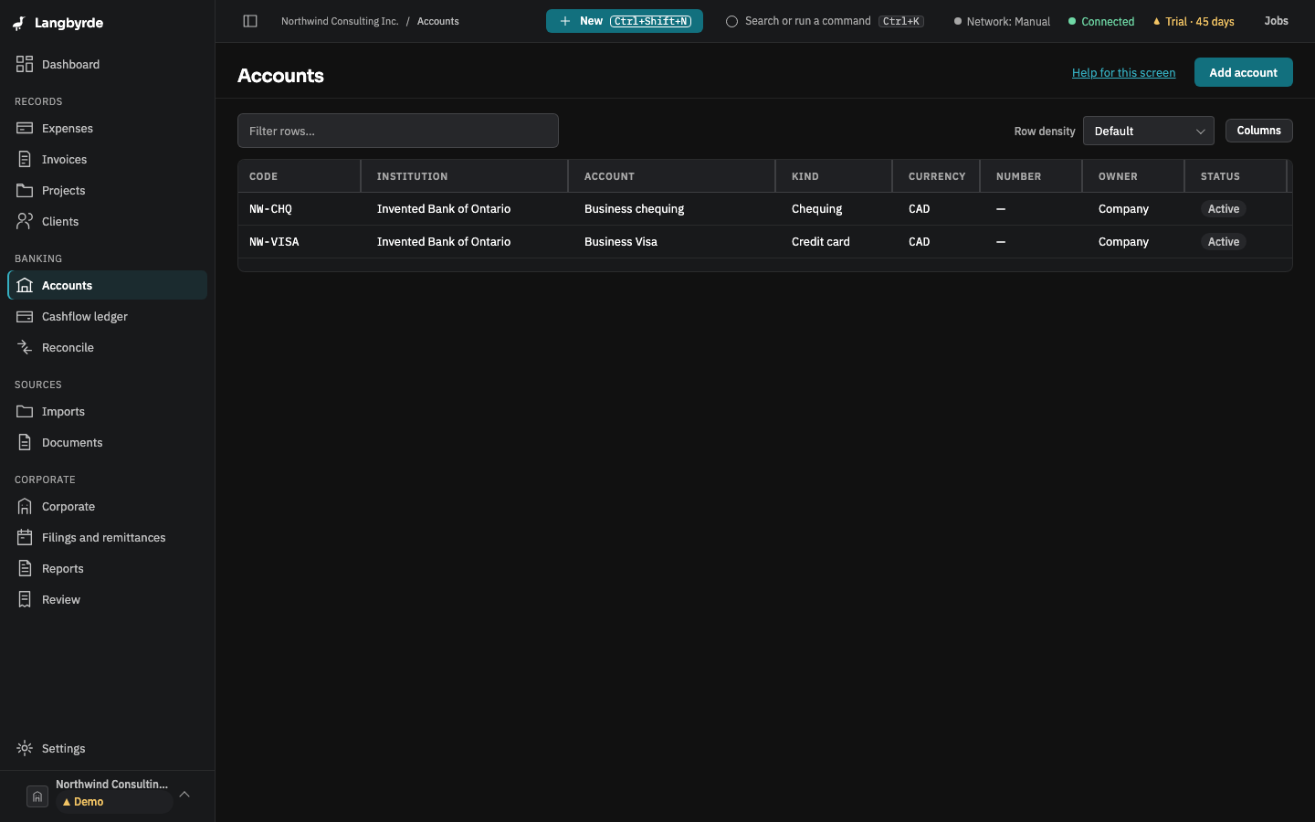Expand the Northwind Consulting company switcher
The image size is (1315, 822).
pyautogui.click(x=108, y=796)
